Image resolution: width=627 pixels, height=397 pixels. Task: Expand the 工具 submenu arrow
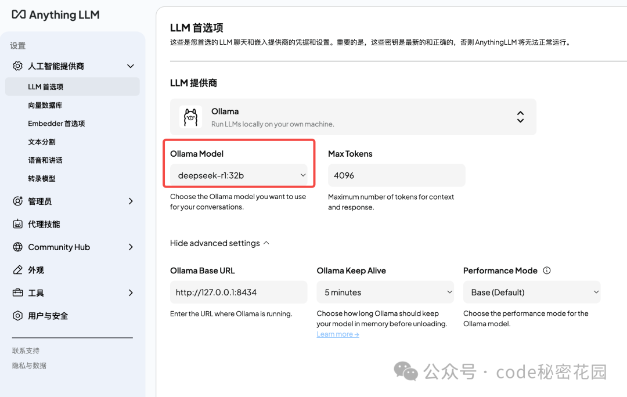[x=131, y=293]
